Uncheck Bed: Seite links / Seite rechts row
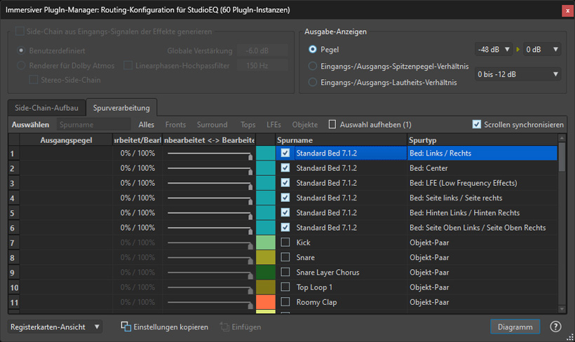 (285, 198)
